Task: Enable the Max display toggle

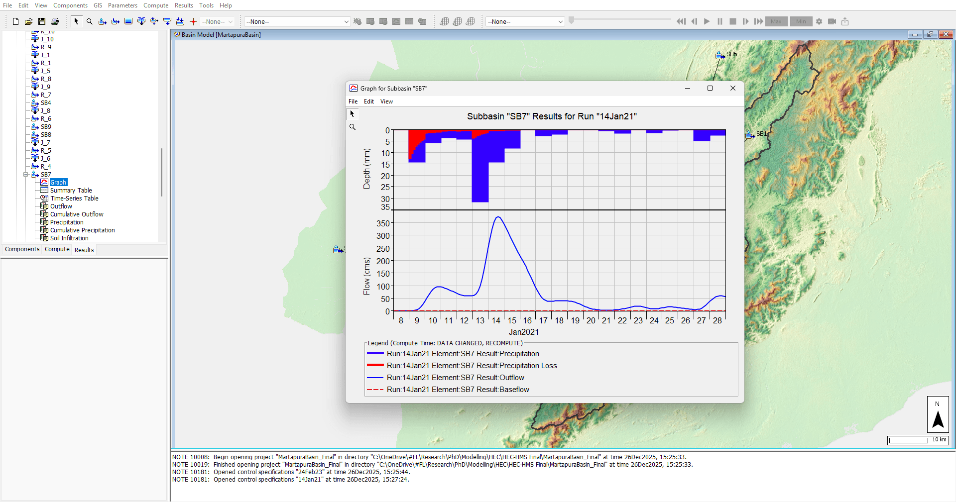Action: click(x=776, y=21)
